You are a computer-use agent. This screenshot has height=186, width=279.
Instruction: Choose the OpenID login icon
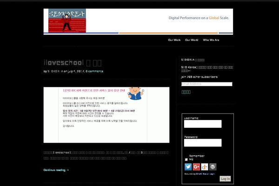[205, 167]
